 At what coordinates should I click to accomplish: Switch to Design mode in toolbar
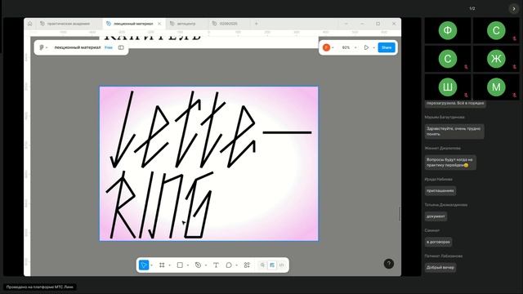click(x=272, y=265)
